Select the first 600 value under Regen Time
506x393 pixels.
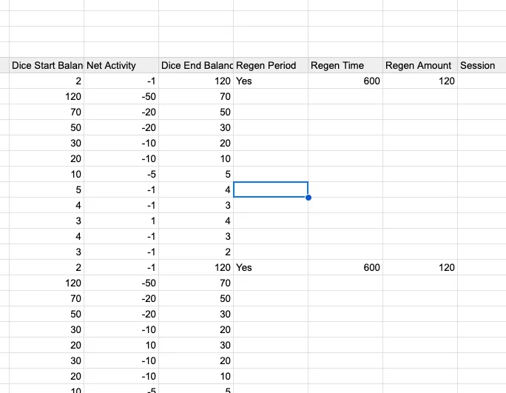click(345, 81)
